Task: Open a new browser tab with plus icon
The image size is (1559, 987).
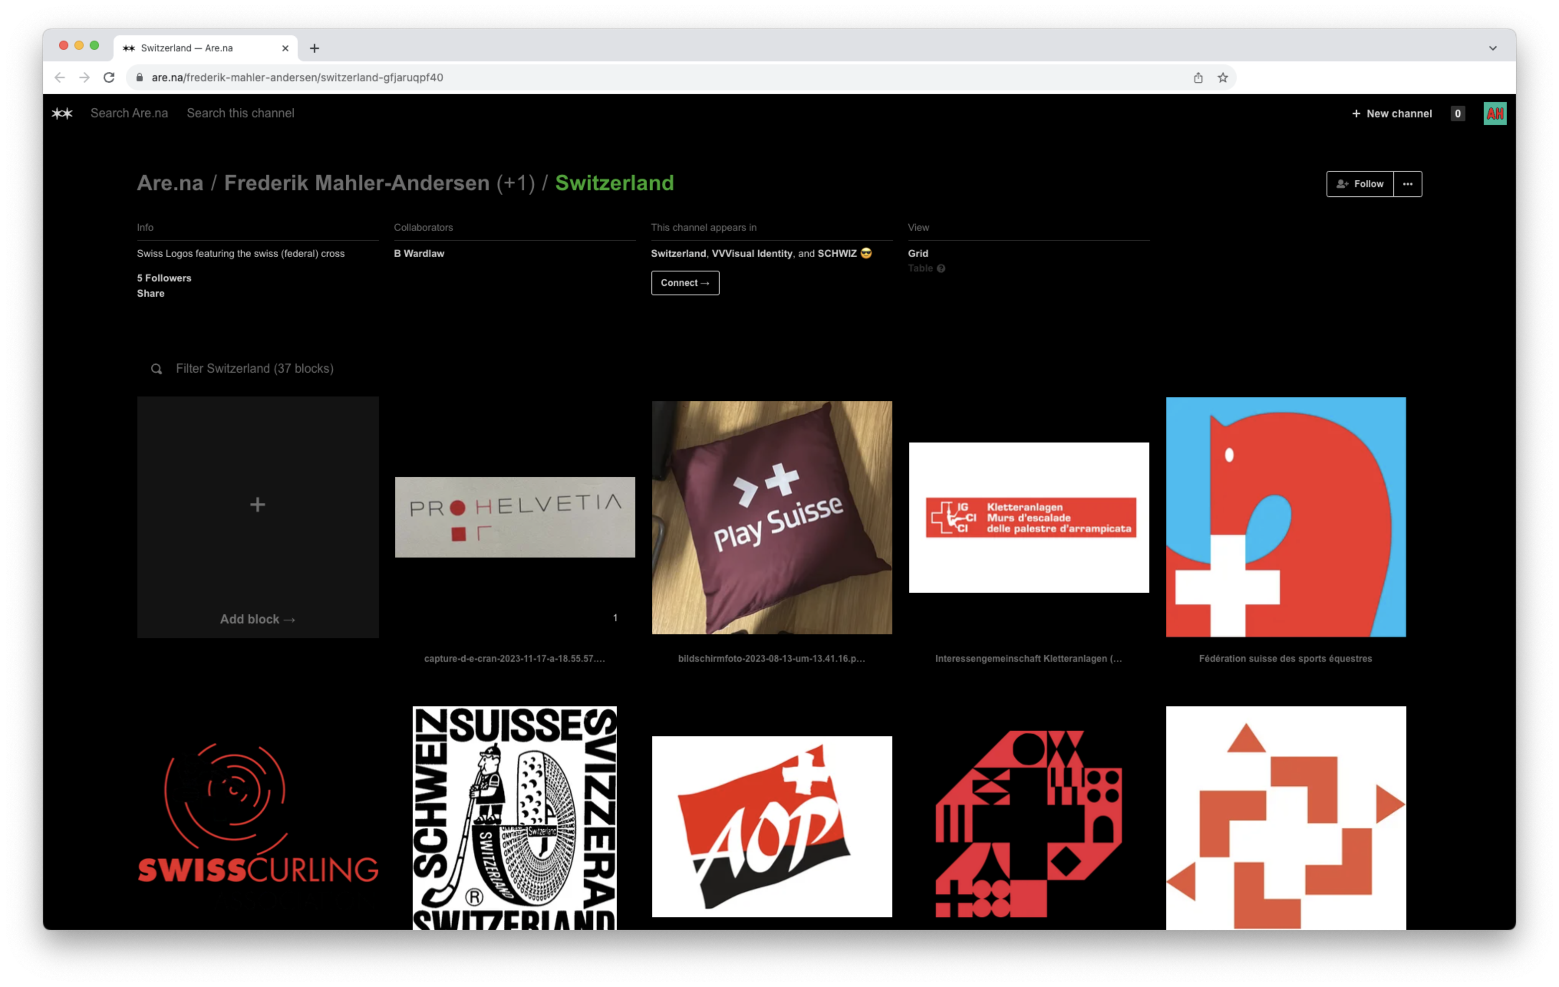Action: click(x=314, y=49)
